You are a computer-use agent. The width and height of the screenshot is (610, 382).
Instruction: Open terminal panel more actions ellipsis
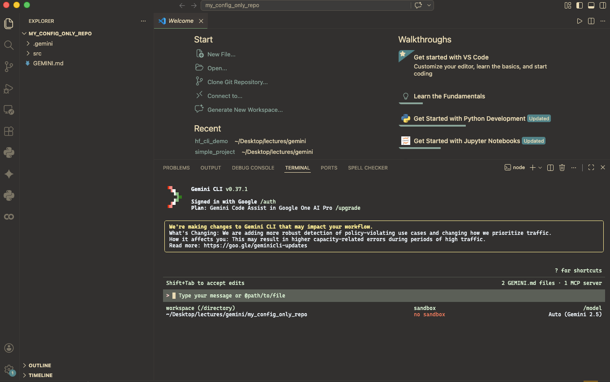click(x=574, y=168)
